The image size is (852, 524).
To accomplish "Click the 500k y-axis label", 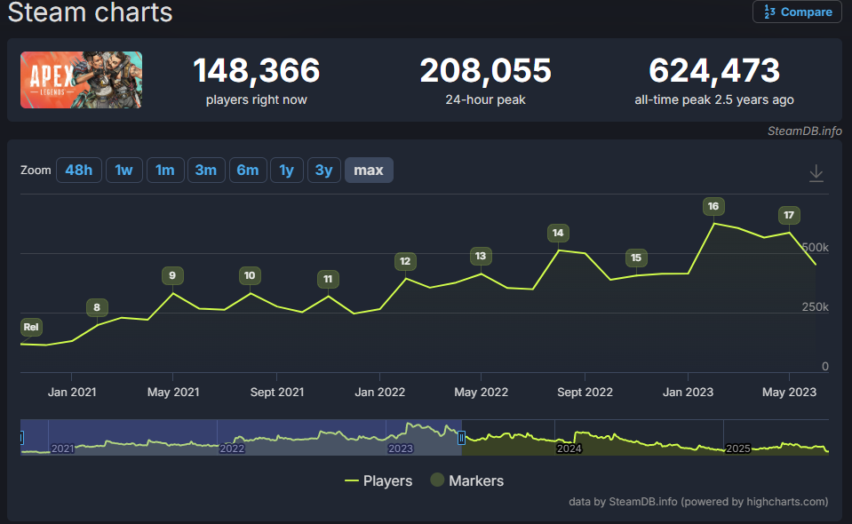I will [815, 248].
